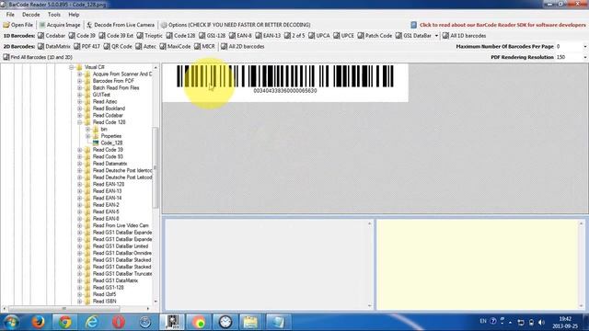Click the volume icon in system tray
Screen dimensions: 589x331
[541, 323]
